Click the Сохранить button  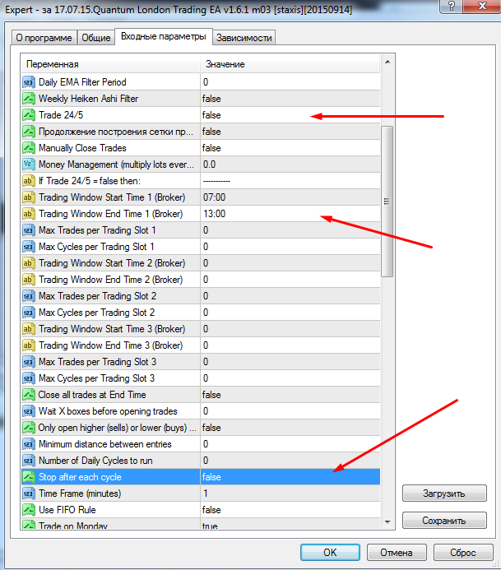(x=444, y=521)
